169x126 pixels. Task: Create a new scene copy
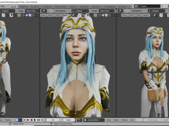click(x=162, y=6)
